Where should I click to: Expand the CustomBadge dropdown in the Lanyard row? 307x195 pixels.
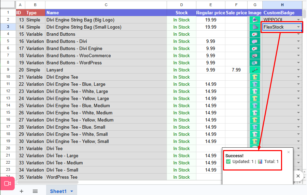pos(298,70)
